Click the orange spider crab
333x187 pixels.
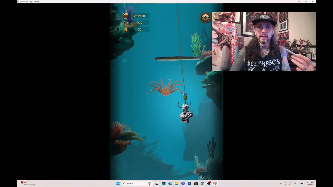[x=165, y=88]
